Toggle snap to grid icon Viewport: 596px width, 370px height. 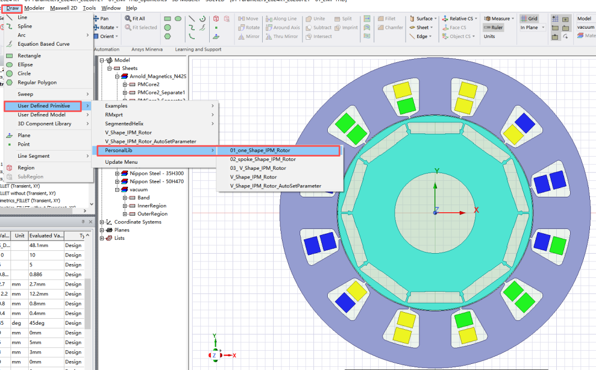point(555,19)
